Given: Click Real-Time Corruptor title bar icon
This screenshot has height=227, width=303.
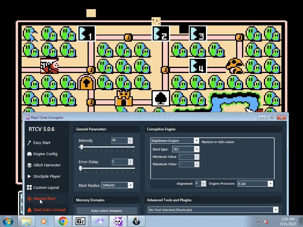Looking at the screenshot, I should pos(28,117).
